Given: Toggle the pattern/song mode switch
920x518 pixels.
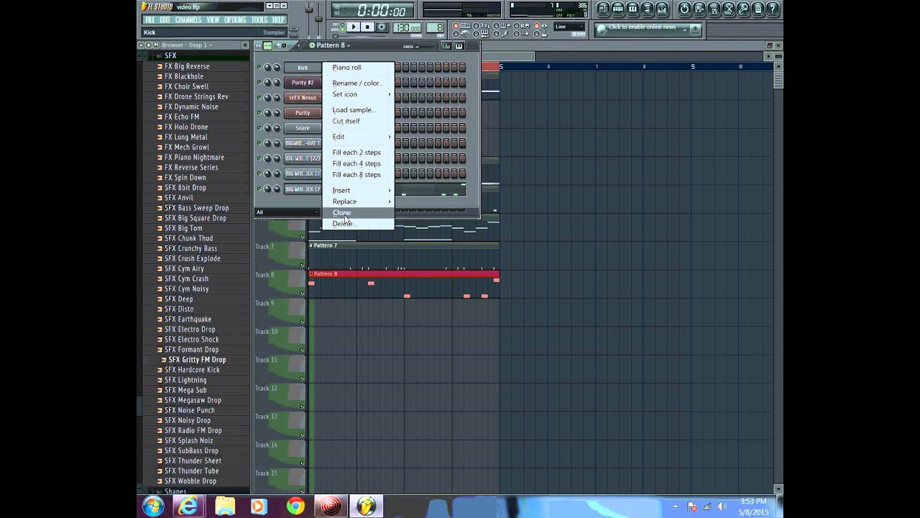Looking at the screenshot, I should click(342, 27).
